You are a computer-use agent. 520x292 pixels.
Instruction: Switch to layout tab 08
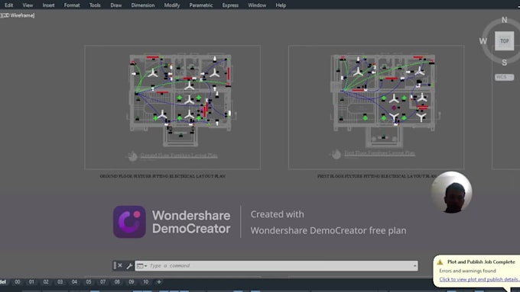[x=117, y=282]
